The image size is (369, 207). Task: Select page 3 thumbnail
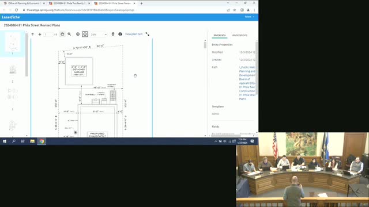click(13, 94)
